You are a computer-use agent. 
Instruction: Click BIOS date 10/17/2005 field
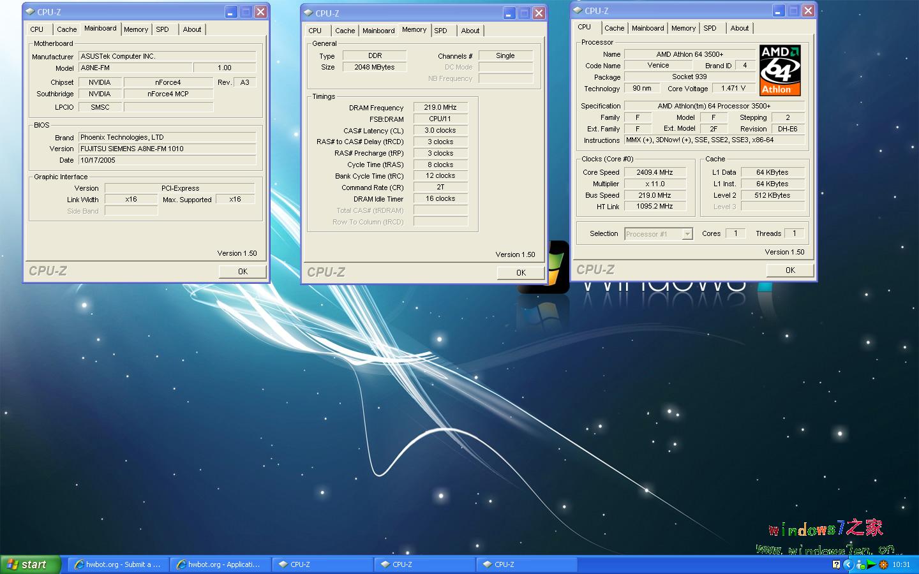click(167, 160)
